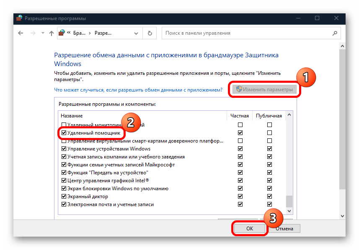Select the 'Управление устройствами Windows' row text
The height and width of the screenshot is (250, 359).
click(109, 149)
